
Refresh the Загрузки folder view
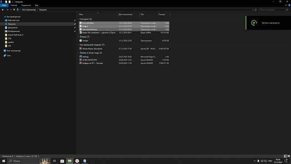click(x=256, y=10)
